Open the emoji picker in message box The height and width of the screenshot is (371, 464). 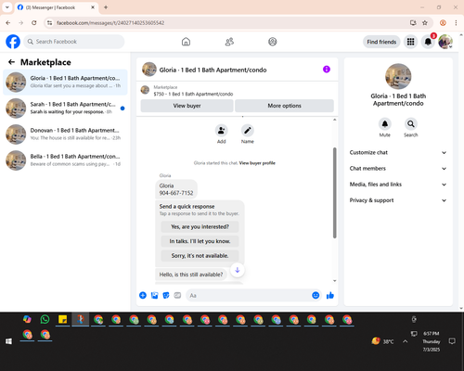[316, 295]
